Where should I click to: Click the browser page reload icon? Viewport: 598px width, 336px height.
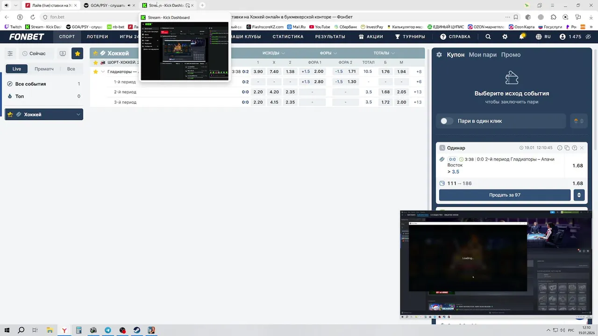tap(32, 17)
